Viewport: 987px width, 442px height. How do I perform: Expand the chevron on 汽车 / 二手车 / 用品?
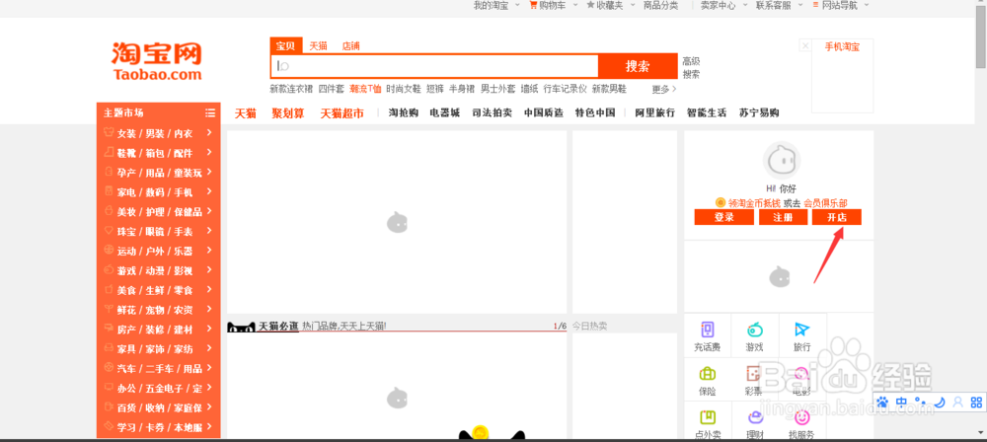tap(209, 368)
